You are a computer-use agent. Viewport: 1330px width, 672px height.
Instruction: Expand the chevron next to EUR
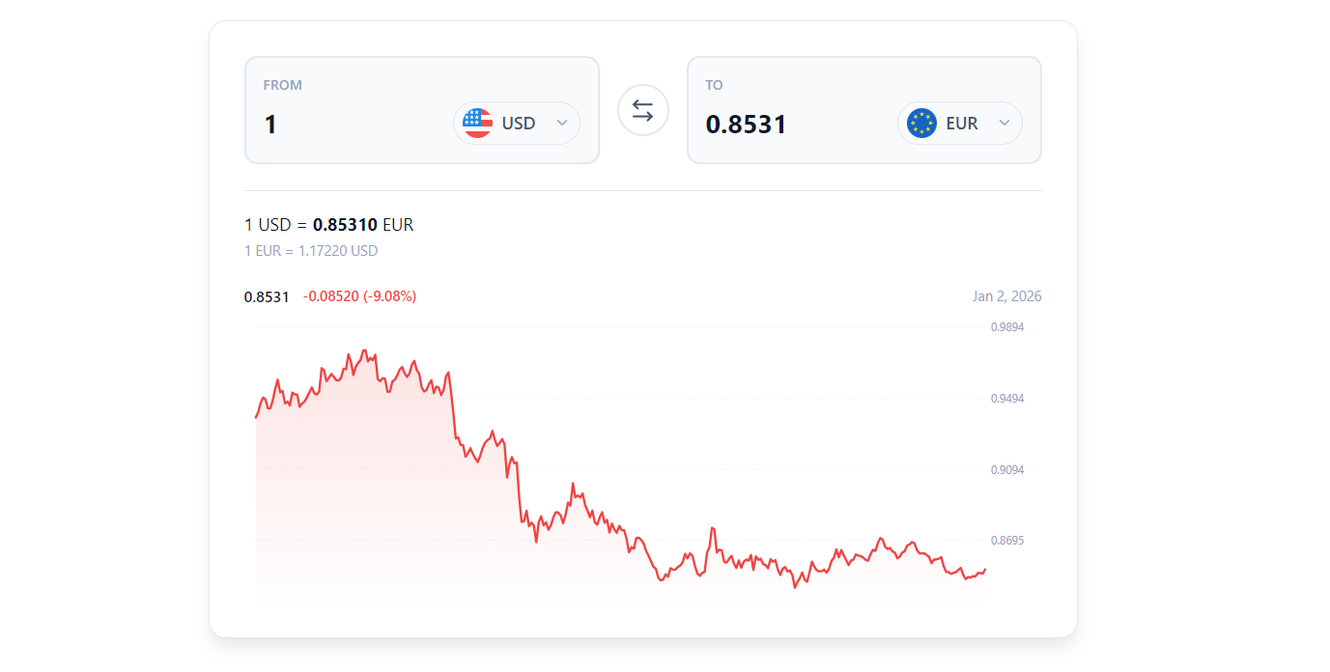pyautogui.click(x=1005, y=124)
